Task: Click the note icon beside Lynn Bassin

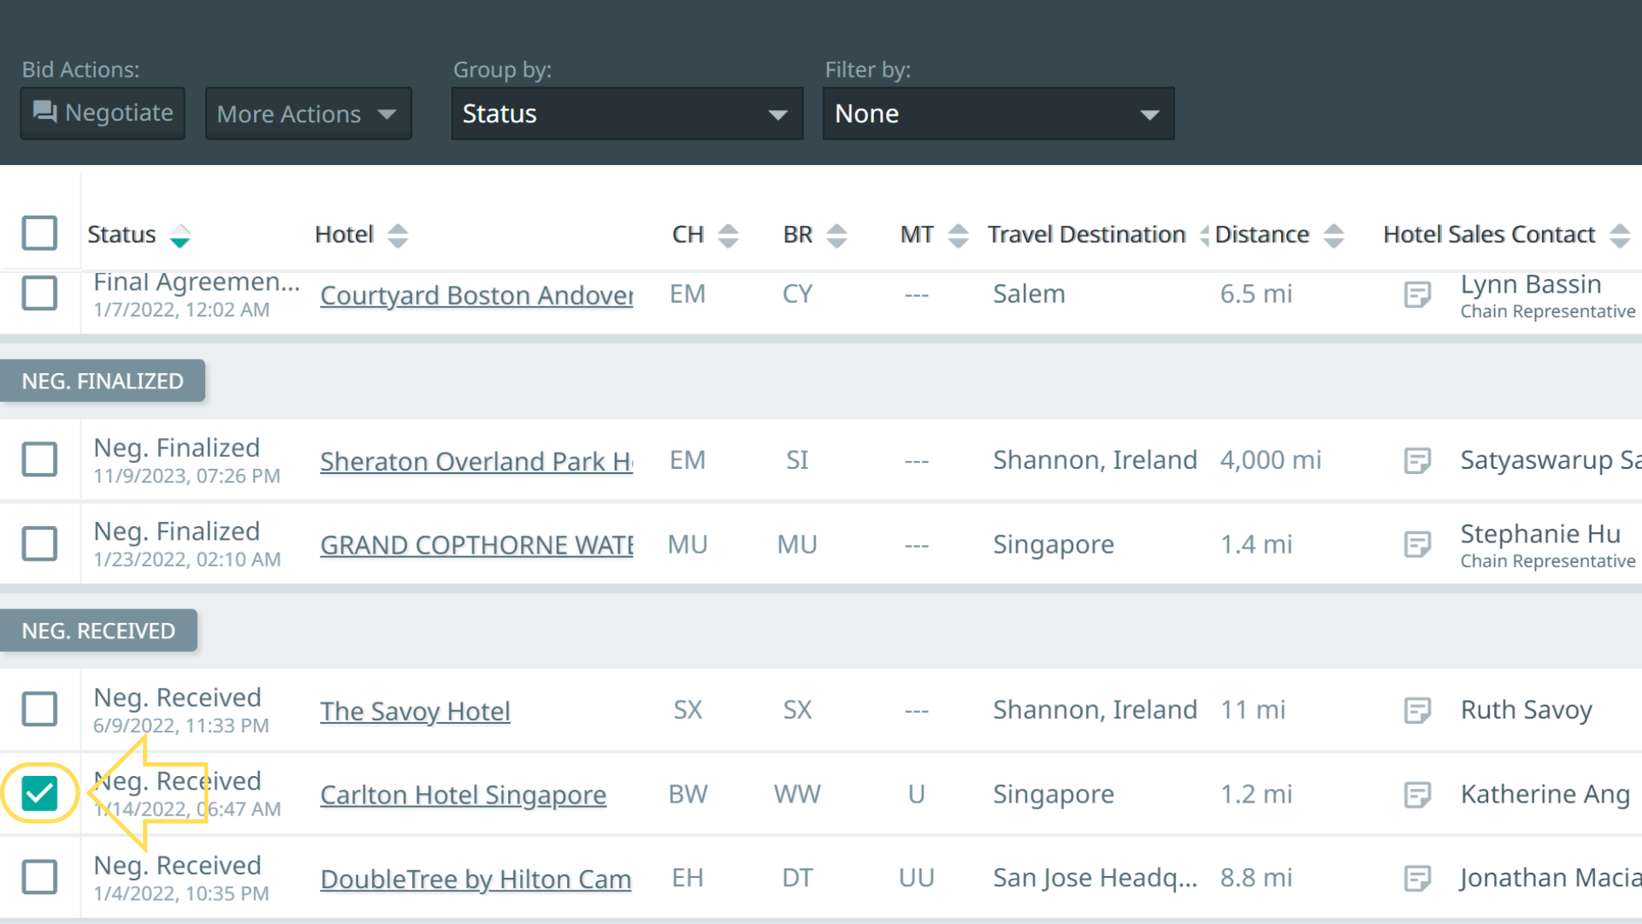Action: coord(1417,295)
